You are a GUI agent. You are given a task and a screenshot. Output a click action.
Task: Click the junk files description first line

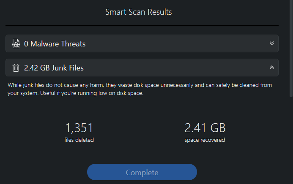[140, 85]
